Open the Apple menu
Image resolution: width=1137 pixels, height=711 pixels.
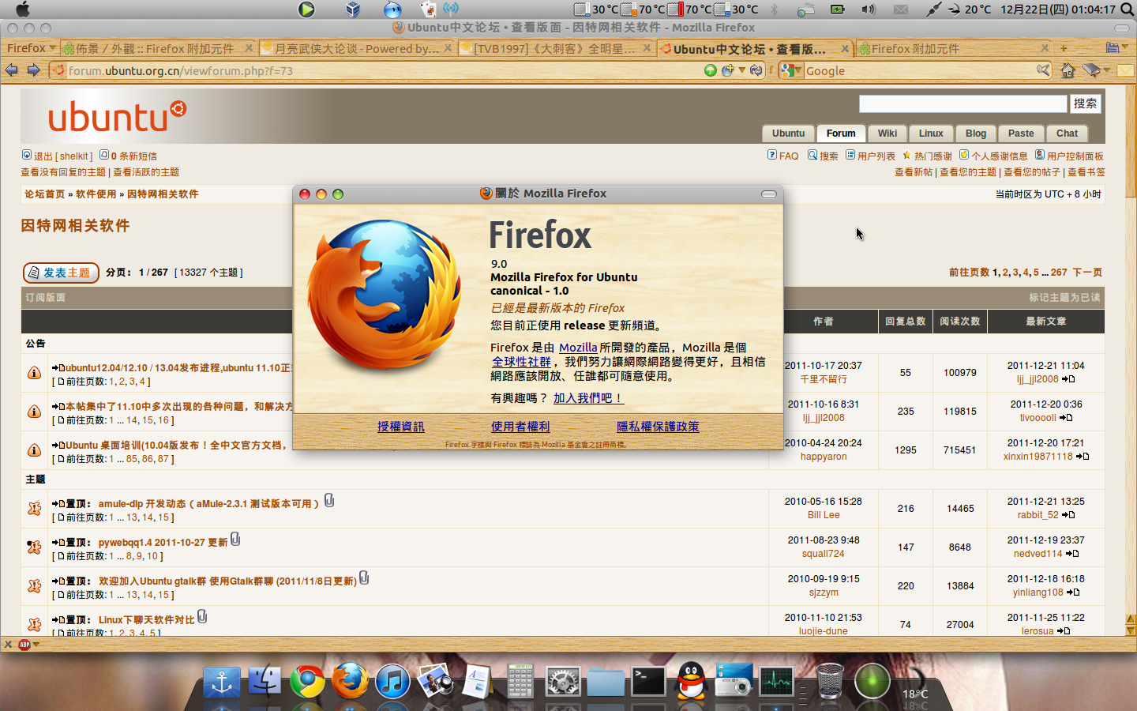pos(23,9)
